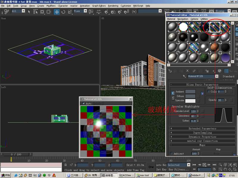Open the MAXScript menu

tap(138, 6)
